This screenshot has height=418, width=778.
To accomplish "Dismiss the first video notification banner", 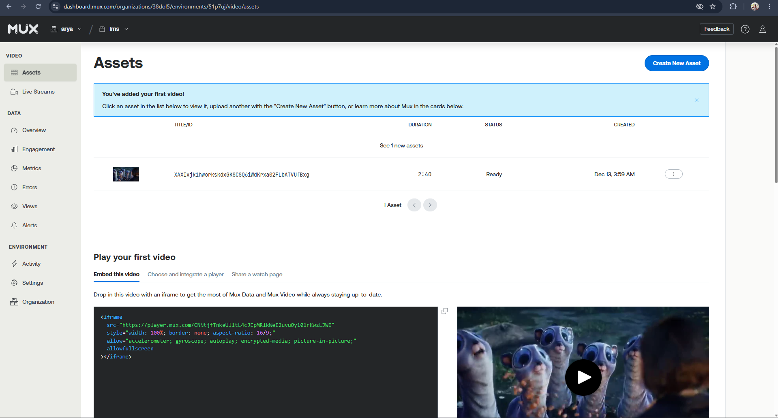I will tap(696, 100).
